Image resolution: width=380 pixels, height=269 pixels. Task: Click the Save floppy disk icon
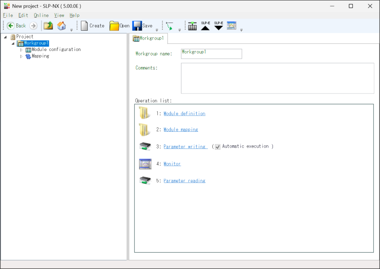point(137,26)
